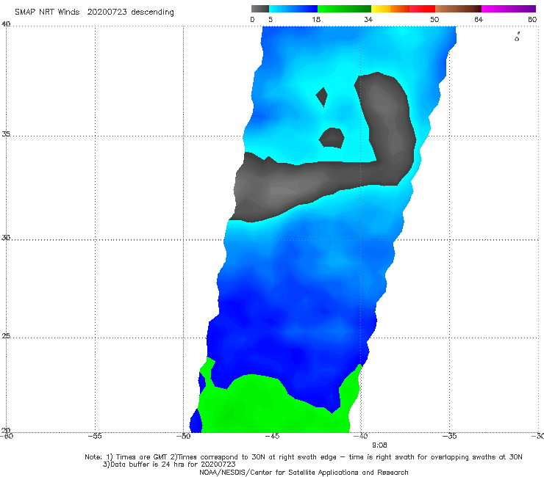
Task: Click the 'Times are GMT' note line
Action: coord(303,457)
